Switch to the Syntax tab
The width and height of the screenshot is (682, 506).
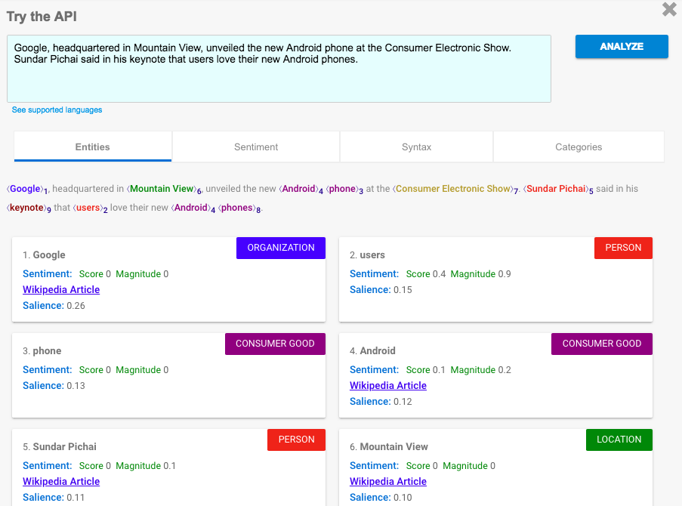(416, 147)
